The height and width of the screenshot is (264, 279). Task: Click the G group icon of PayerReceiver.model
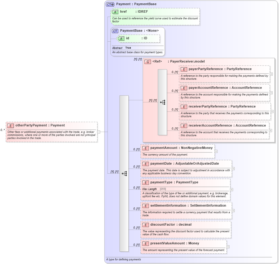click(148, 62)
